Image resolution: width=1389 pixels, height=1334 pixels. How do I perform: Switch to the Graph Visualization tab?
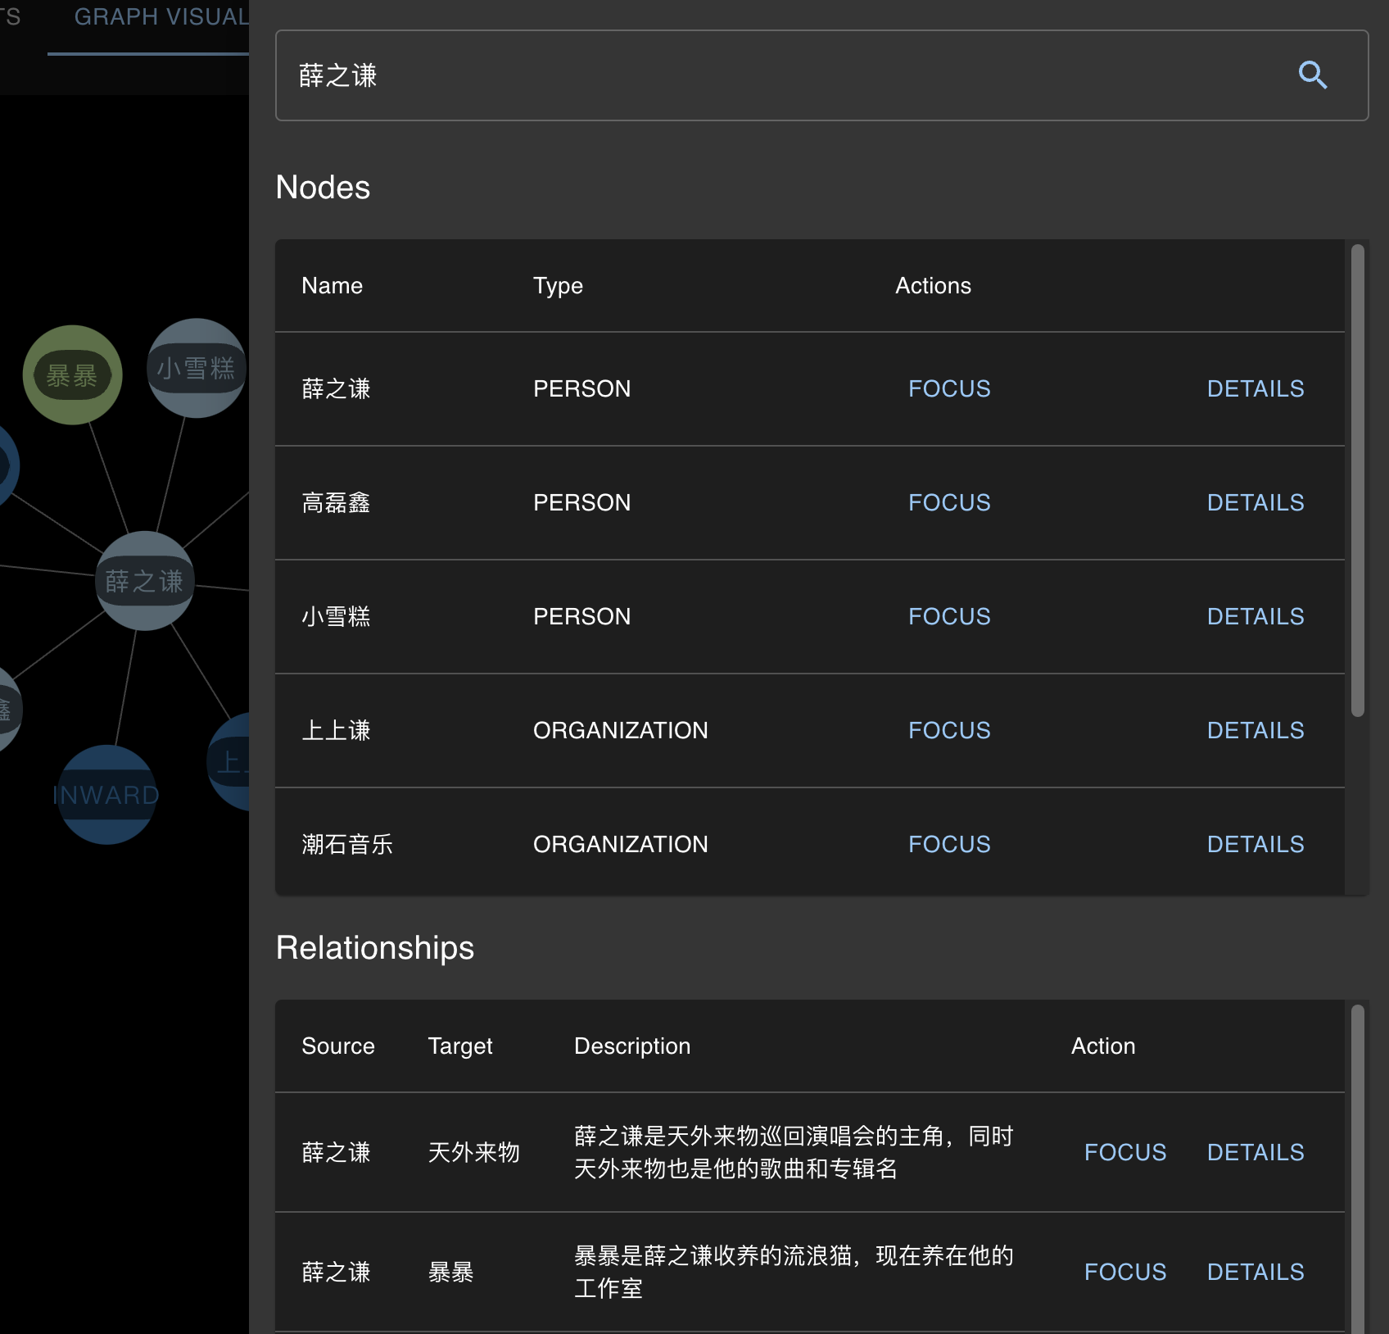[156, 18]
